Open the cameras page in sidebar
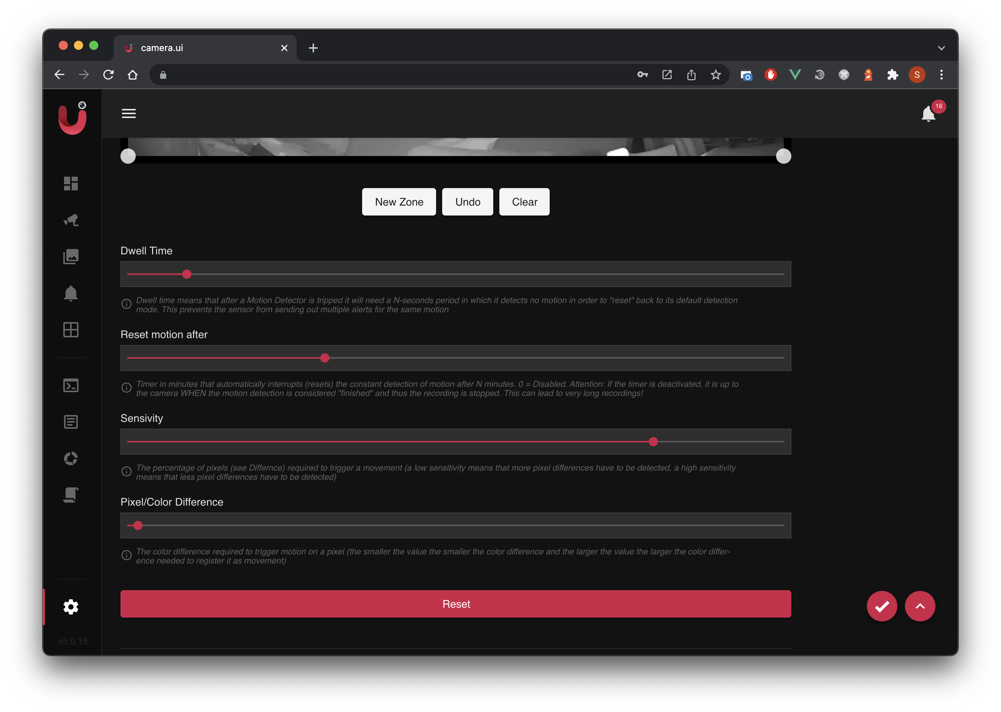Image resolution: width=1001 pixels, height=712 pixels. (71, 220)
